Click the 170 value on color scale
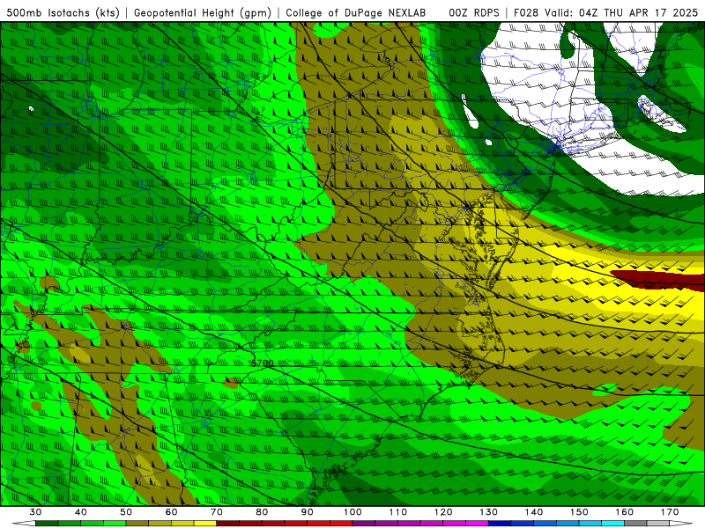The image size is (705, 528). [x=670, y=512]
